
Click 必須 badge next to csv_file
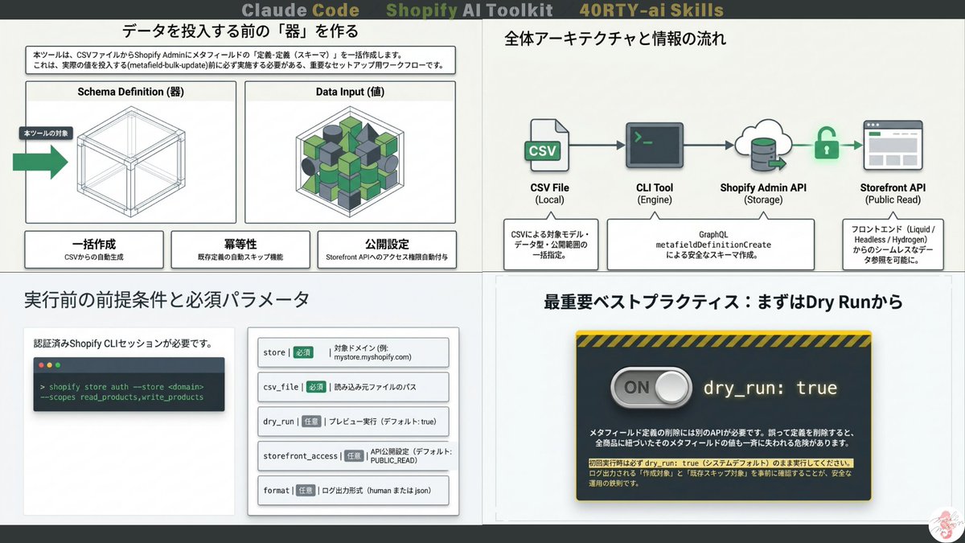coord(316,387)
